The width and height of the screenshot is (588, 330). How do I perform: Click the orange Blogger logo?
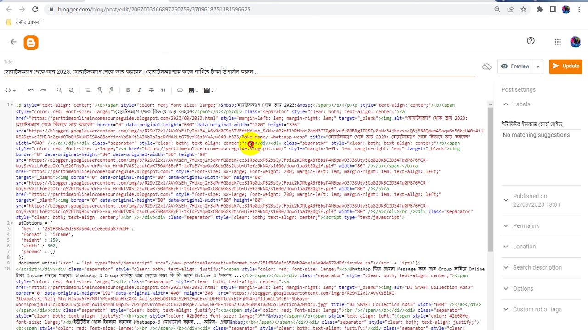(31, 43)
